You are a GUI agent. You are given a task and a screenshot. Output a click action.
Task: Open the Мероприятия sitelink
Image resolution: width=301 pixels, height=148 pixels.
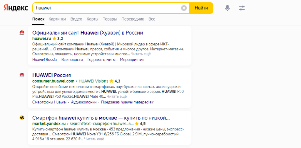(x=132, y=60)
